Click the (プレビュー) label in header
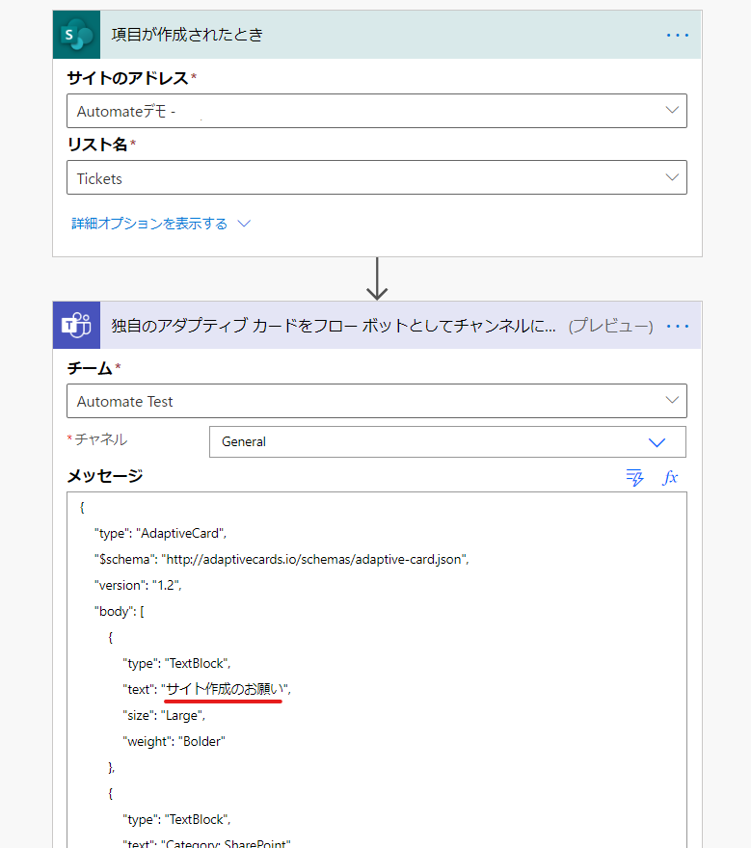The image size is (751, 848). point(610,326)
